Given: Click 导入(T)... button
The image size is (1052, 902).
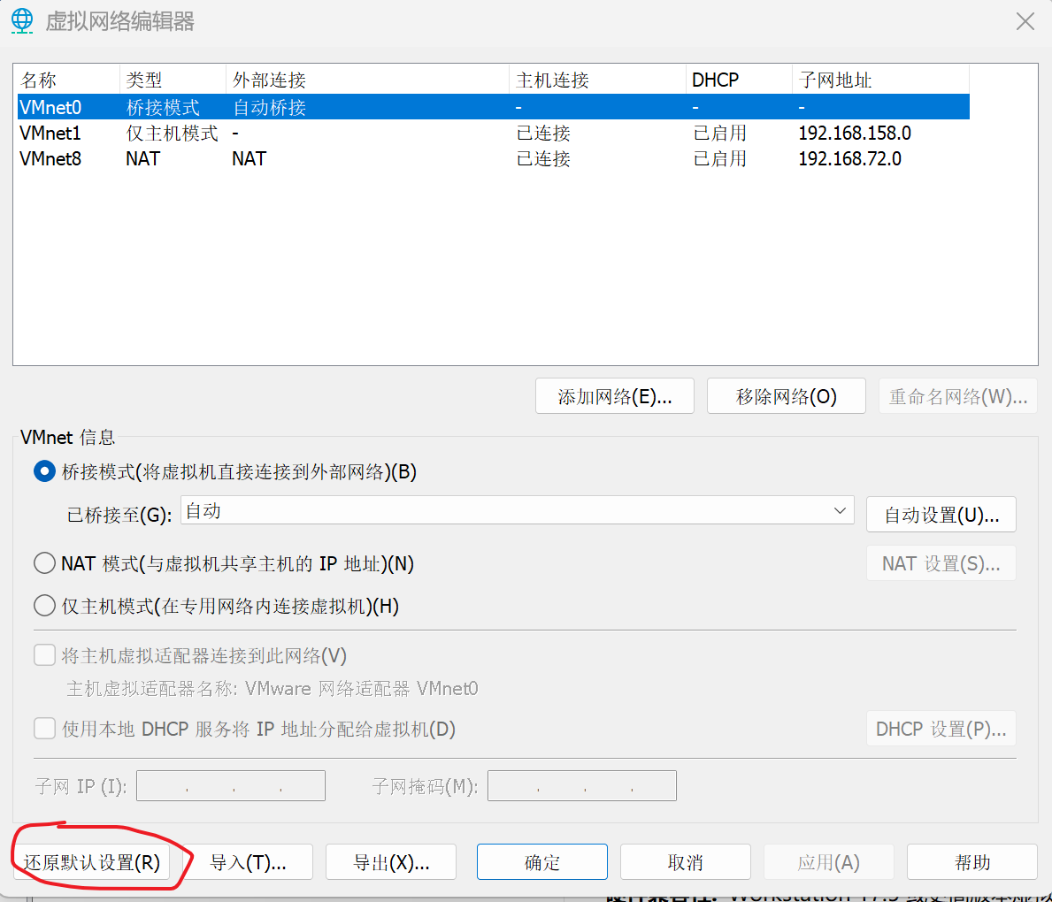Looking at the screenshot, I should tap(248, 861).
